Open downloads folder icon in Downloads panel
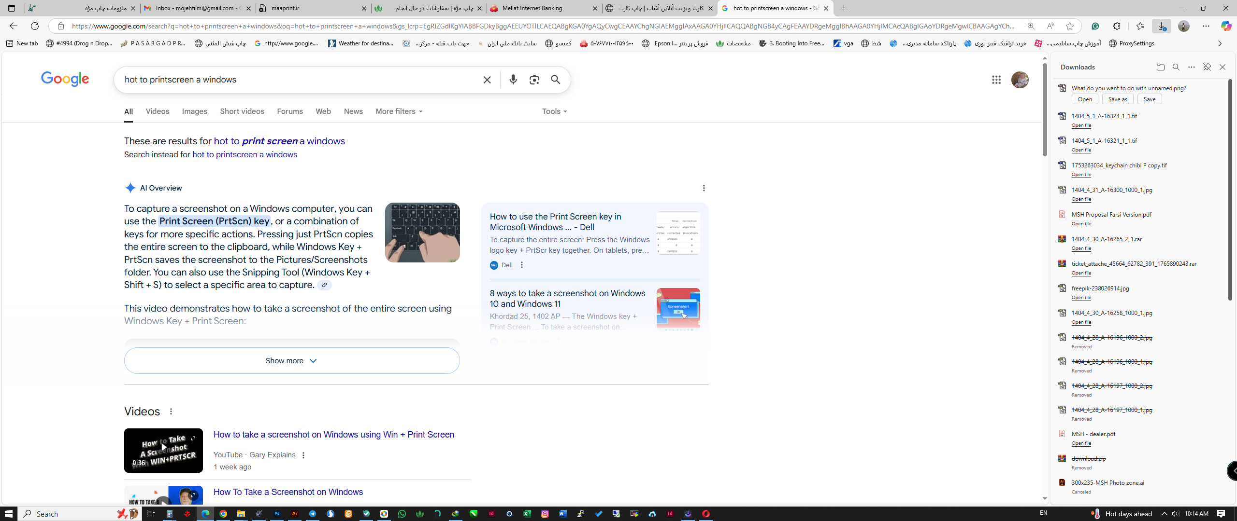 point(1160,67)
